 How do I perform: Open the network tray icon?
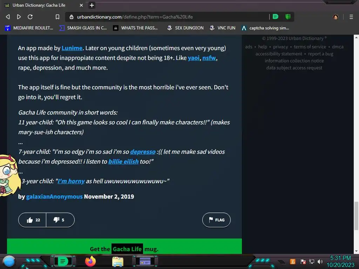click(x=312, y=261)
